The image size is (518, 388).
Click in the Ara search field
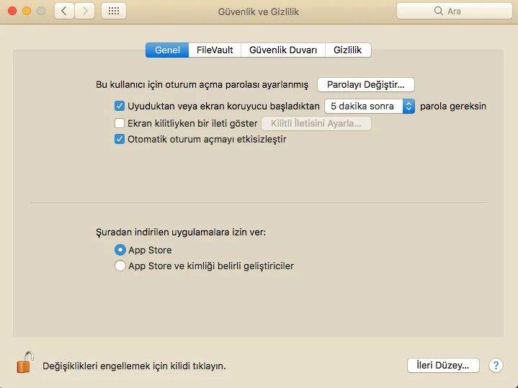[454, 12]
